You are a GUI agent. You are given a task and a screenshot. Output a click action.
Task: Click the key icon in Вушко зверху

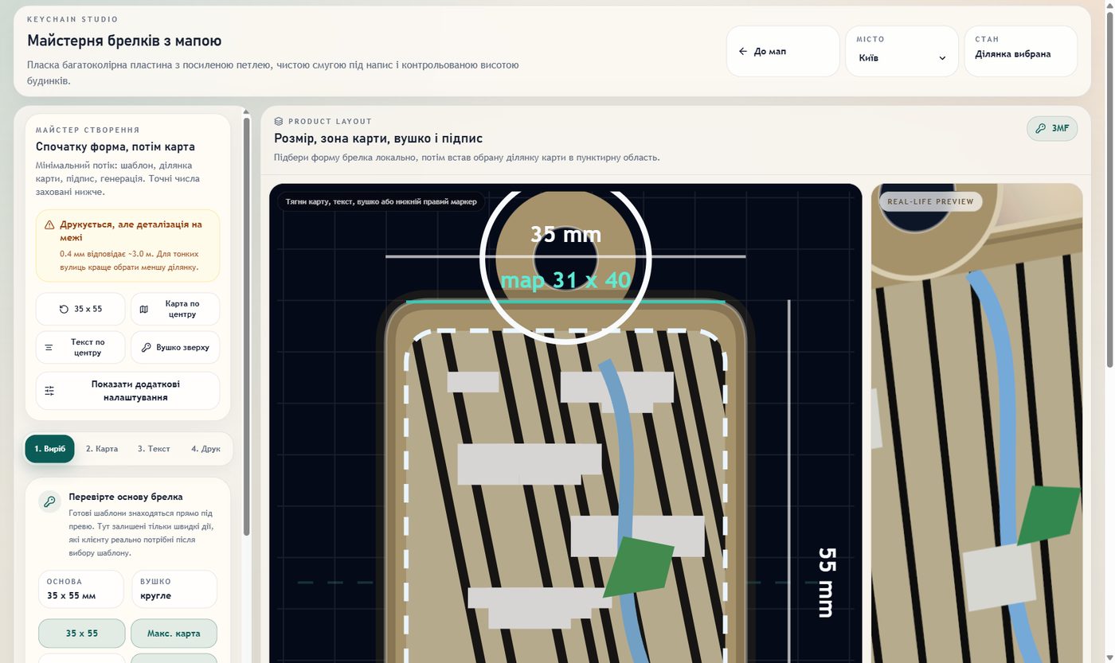[x=146, y=348]
